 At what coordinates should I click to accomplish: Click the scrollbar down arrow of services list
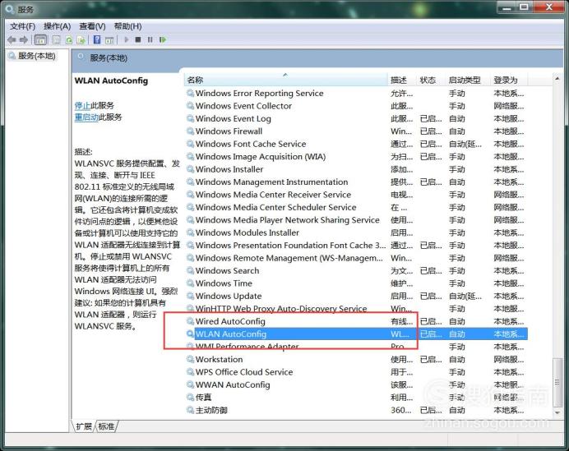(x=557, y=412)
